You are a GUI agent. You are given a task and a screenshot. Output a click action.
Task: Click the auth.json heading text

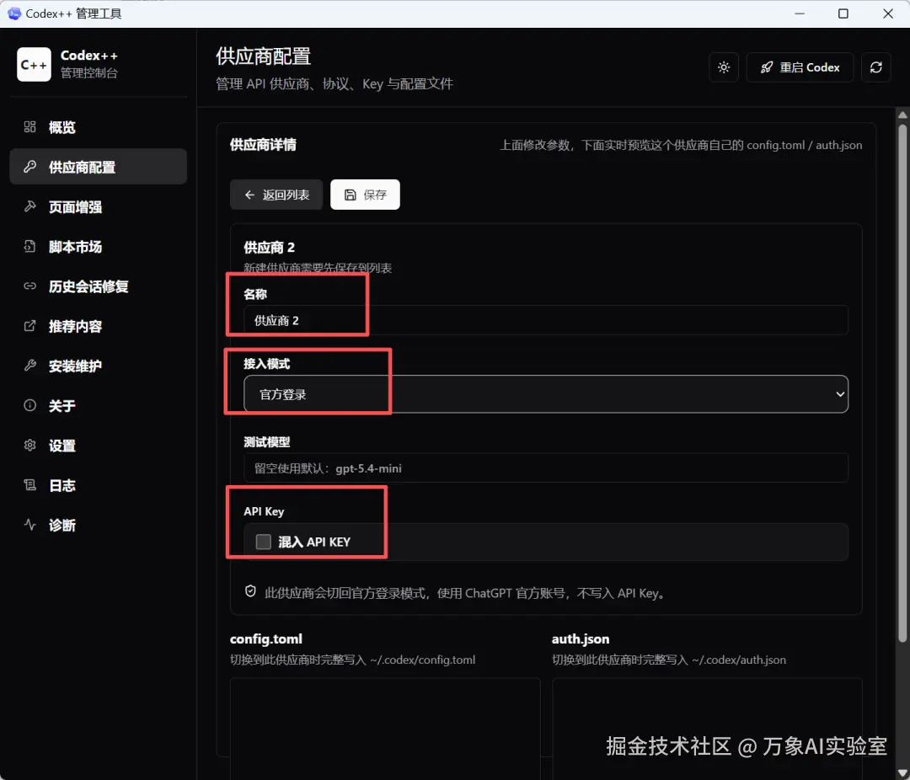581,639
